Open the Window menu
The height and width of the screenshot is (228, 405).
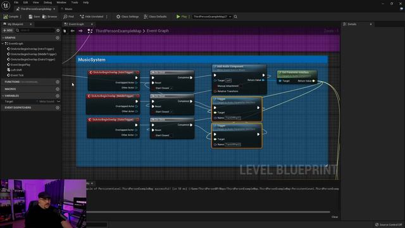pos(61,3)
